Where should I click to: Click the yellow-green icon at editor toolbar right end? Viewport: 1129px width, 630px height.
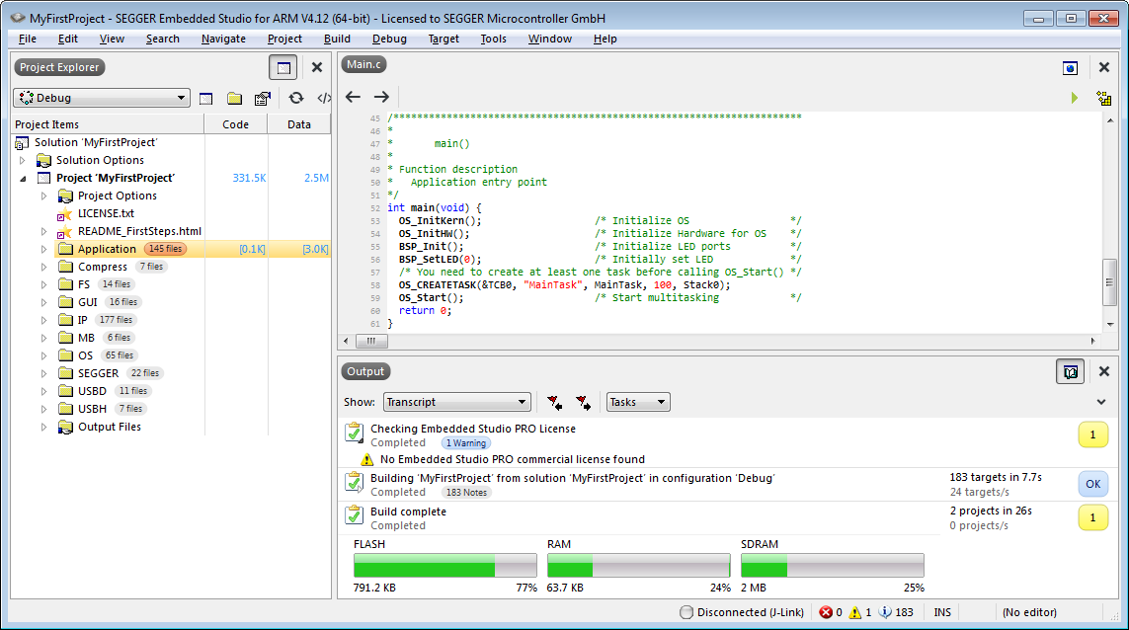coord(1103,97)
